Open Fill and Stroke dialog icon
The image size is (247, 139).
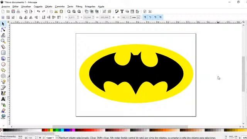click(x=117, y=11)
